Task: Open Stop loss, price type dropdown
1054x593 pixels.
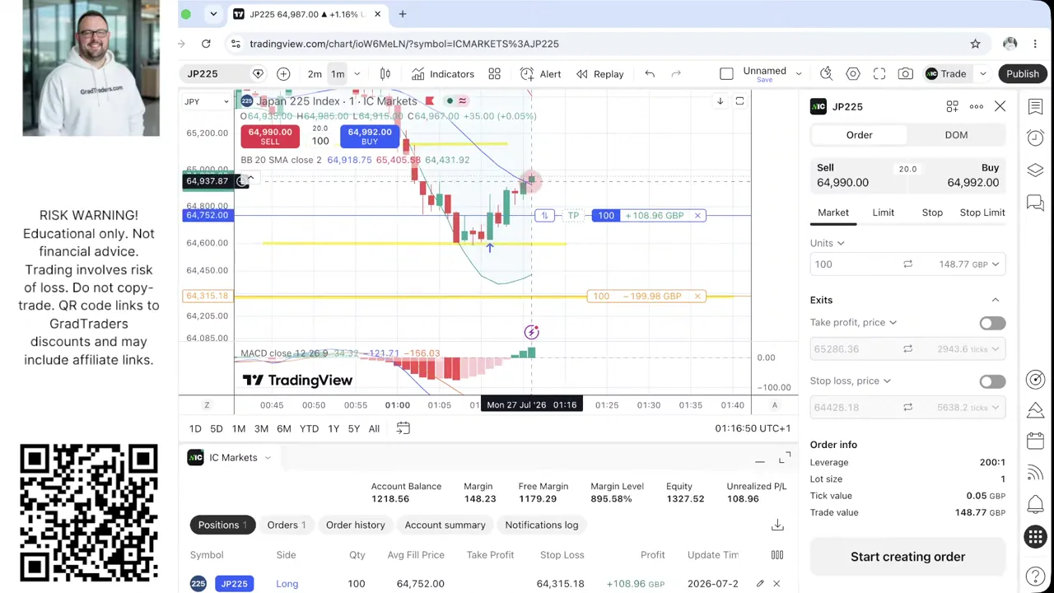Action: (x=850, y=381)
